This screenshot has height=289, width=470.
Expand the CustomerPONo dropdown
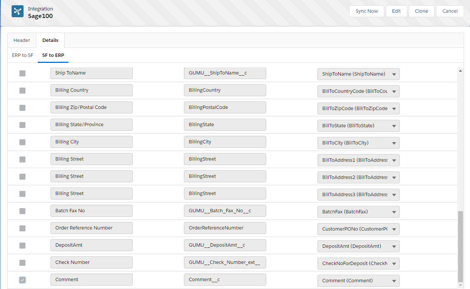[358, 229]
